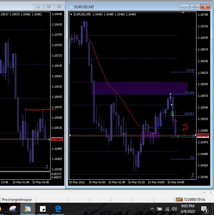Select the ENTRY line label
Screen dimensions: 214x215
coord(190,114)
